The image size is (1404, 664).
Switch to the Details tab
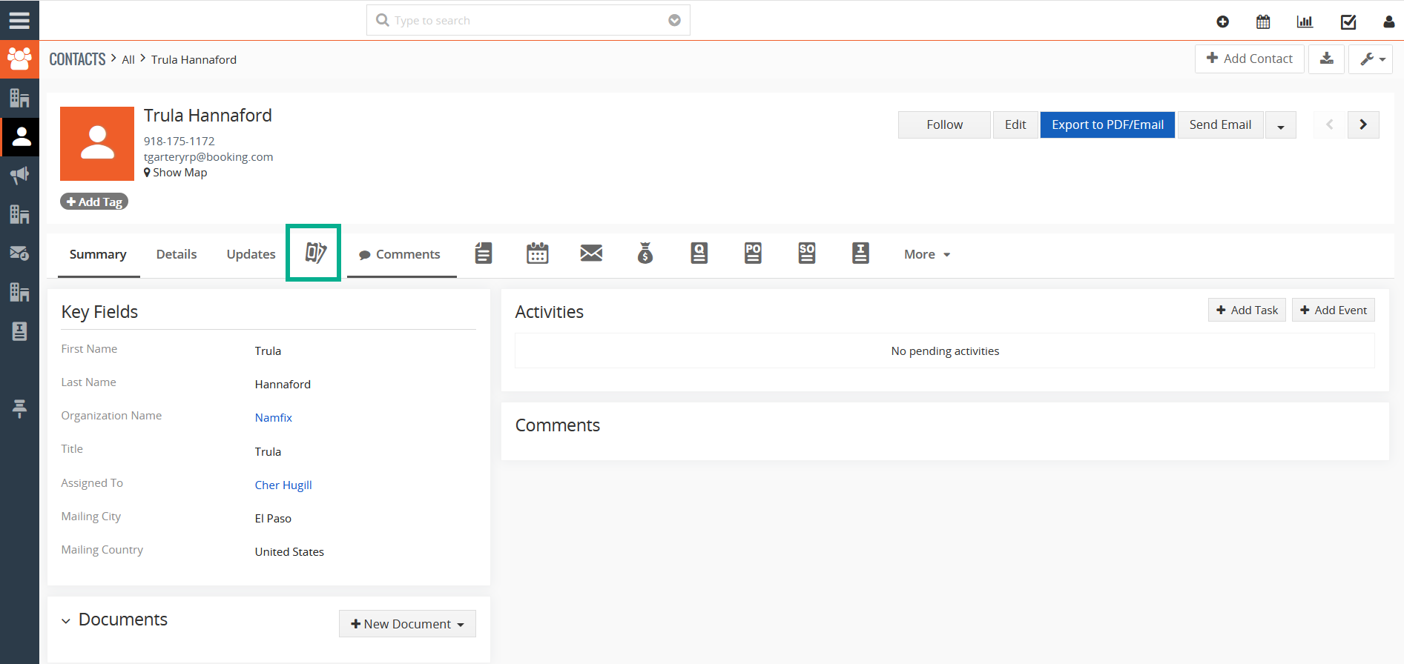click(177, 254)
